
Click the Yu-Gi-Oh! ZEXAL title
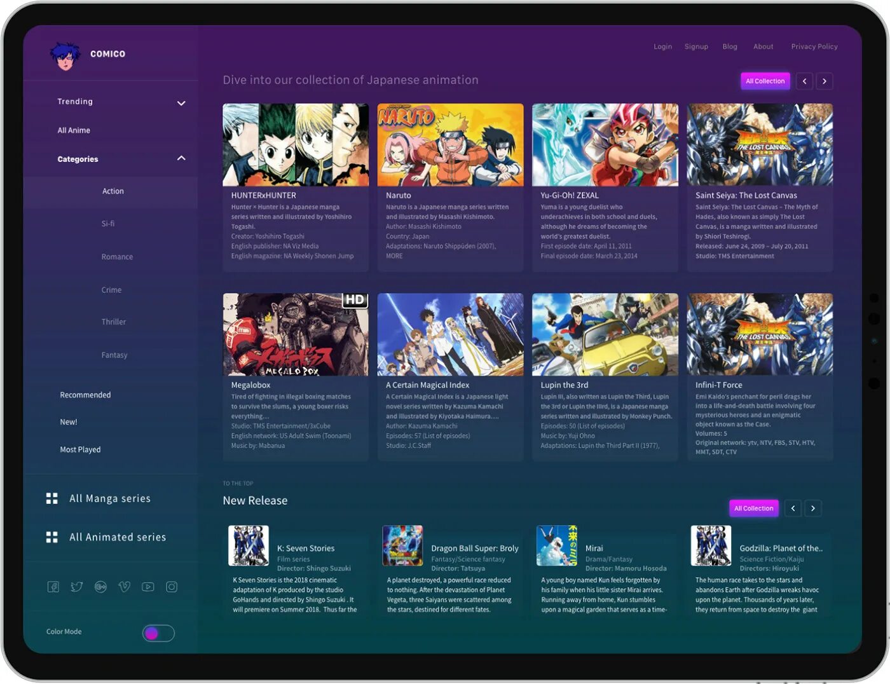(570, 195)
